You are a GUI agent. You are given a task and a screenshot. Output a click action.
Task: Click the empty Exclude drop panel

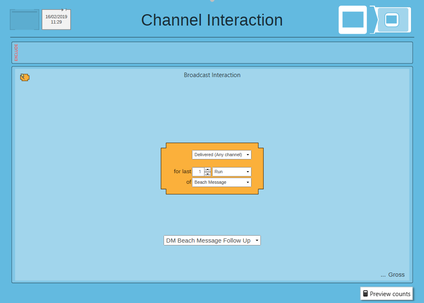pyautogui.click(x=212, y=53)
